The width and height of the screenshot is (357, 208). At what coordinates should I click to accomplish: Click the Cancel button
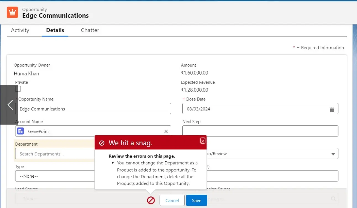point(172,201)
